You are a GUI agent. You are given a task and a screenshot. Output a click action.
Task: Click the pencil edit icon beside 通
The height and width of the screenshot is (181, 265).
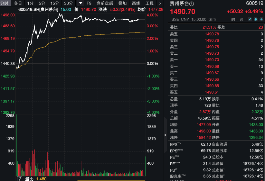click(250, 19)
